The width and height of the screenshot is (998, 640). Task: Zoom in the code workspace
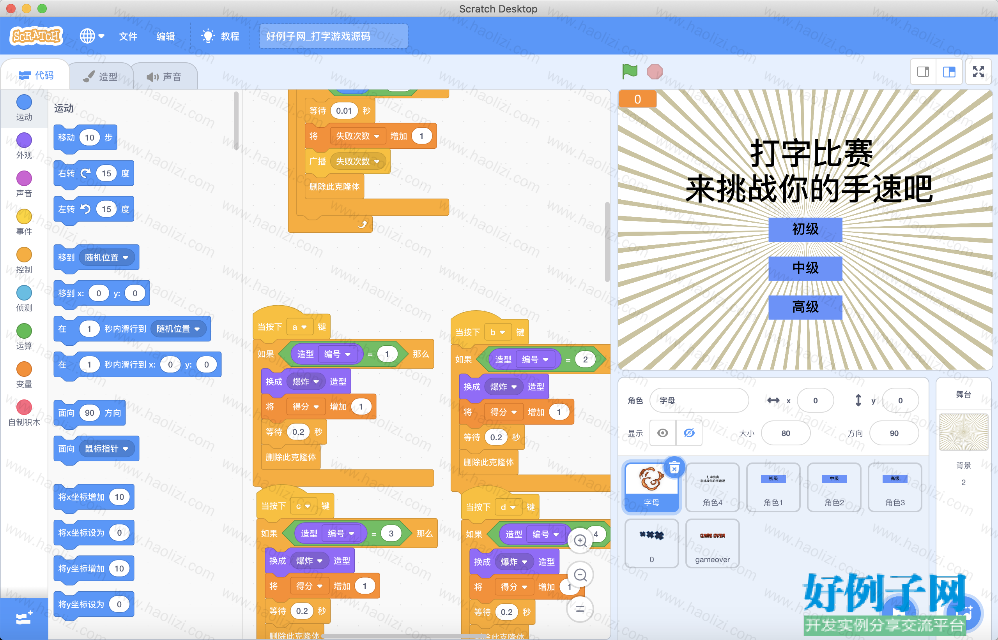(x=580, y=541)
